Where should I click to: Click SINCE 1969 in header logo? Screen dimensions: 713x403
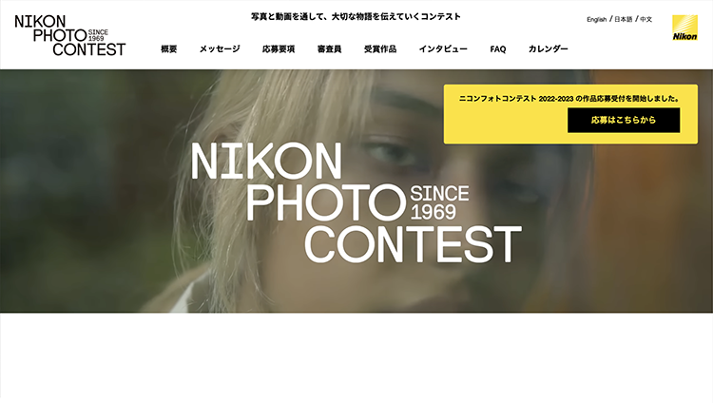(98, 35)
